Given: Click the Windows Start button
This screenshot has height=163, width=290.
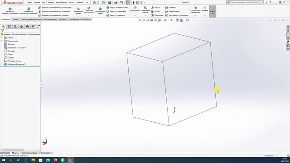Looking at the screenshot, I should 4,160.
